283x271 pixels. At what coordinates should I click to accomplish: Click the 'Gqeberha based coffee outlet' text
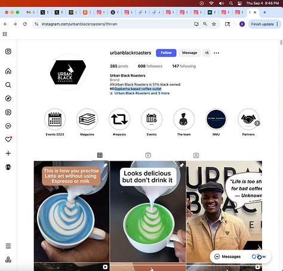[138, 89]
